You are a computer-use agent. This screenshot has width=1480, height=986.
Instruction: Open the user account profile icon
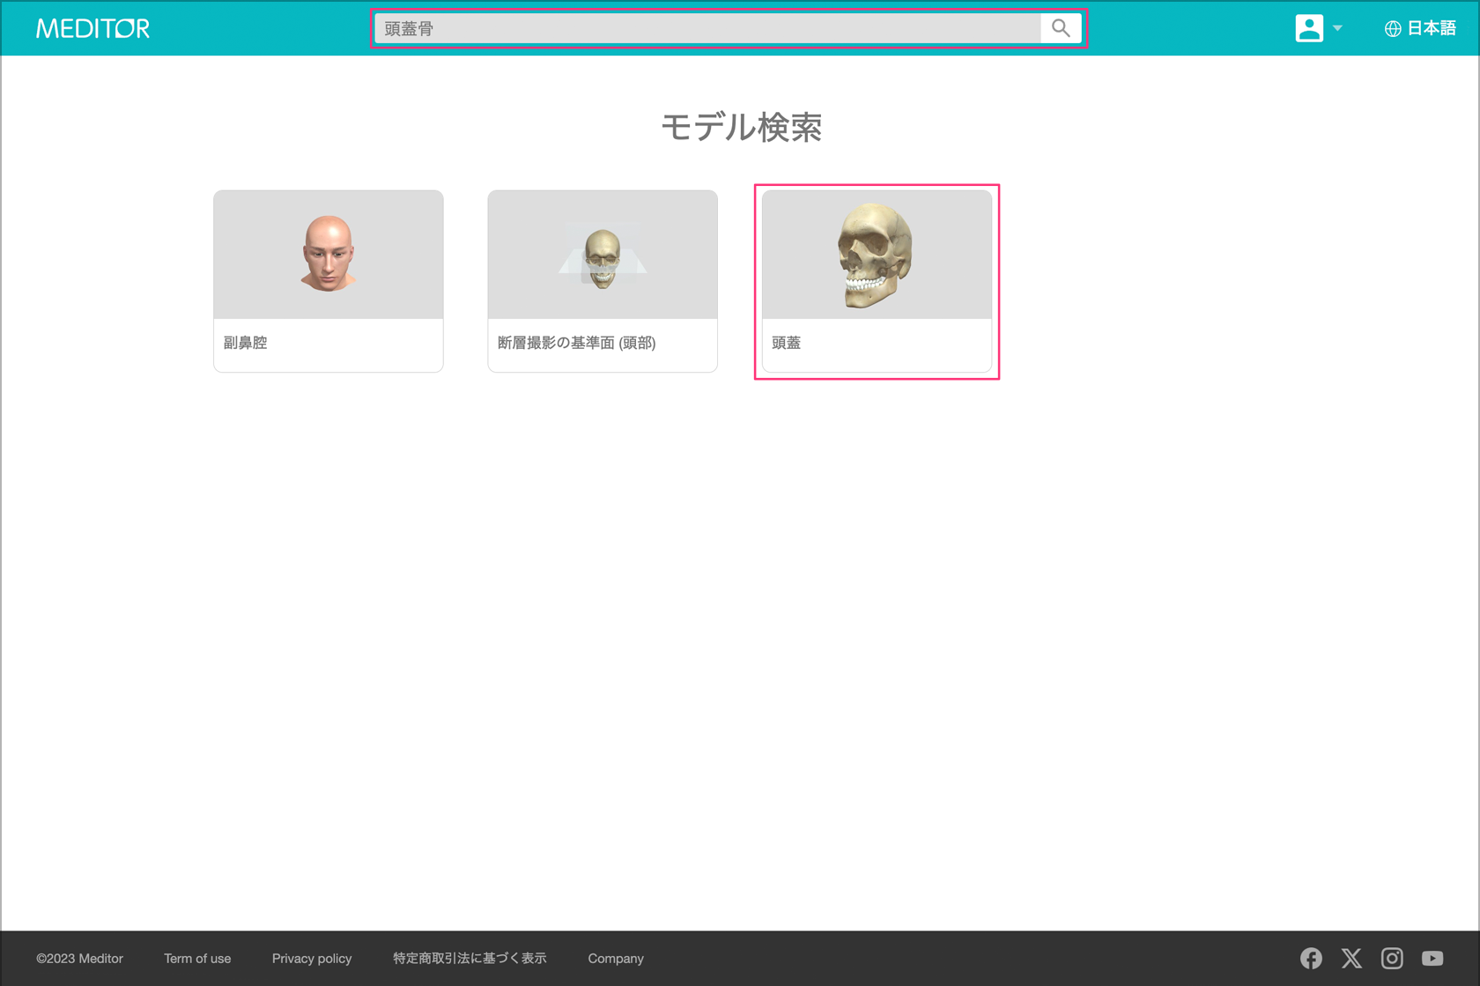pos(1308,28)
